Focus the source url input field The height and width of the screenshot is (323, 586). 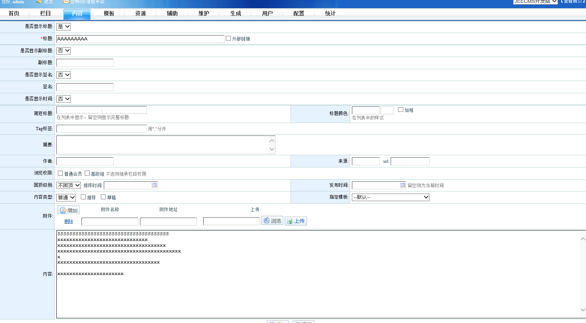pyautogui.click(x=410, y=161)
